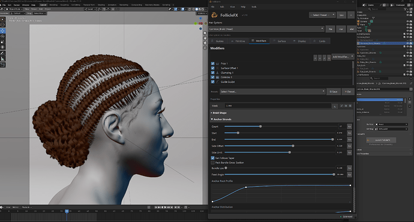This screenshot has width=414, height=222.
Task: Open the Add Modifier dropdown
Action: pos(343,57)
